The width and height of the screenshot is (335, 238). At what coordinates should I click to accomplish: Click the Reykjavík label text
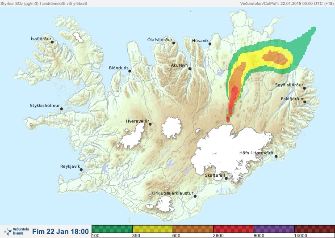(x=70, y=166)
